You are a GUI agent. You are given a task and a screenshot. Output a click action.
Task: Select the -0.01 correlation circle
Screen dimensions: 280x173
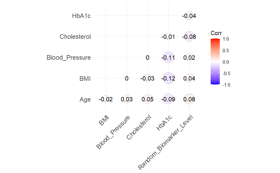pyautogui.click(x=168, y=37)
